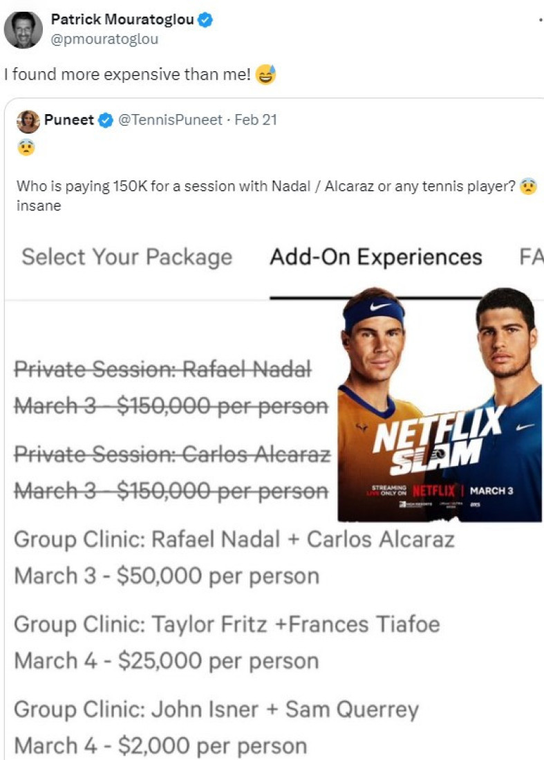Screen dimensions: 544x760
Task: Click the verified badge beside Patrick Mouratoglou
Action: pyautogui.click(x=205, y=21)
